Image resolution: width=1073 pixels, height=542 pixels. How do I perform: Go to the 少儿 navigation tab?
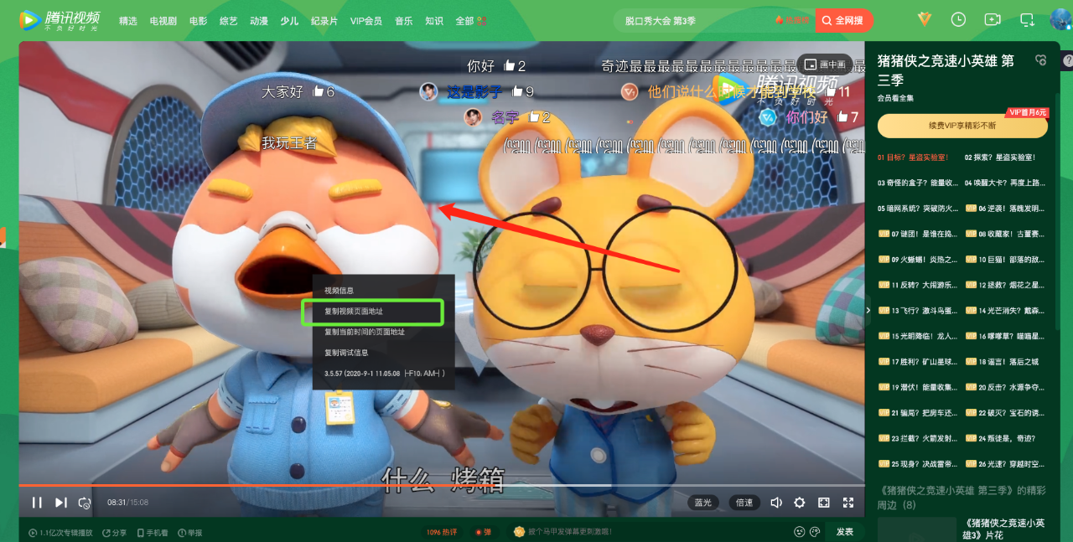click(289, 21)
